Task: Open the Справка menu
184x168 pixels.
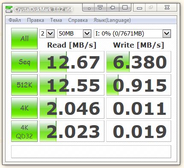Action: (78, 20)
